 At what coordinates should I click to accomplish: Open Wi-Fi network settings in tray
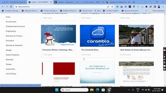tap(143, 90)
